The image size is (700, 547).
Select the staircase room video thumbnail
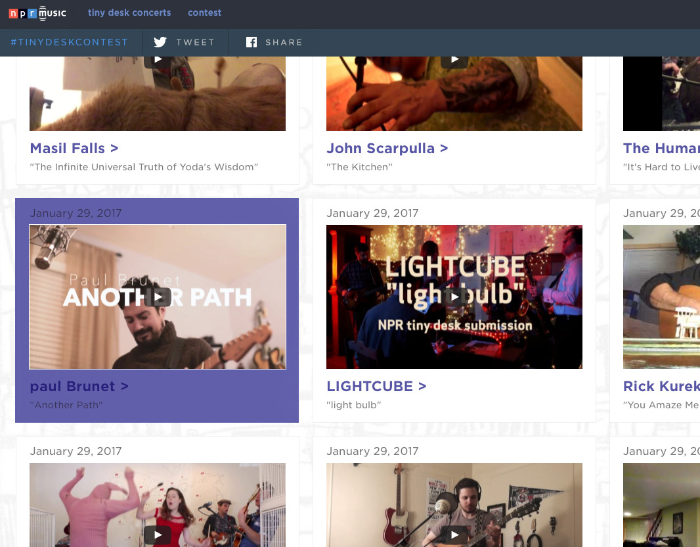[x=662, y=505]
